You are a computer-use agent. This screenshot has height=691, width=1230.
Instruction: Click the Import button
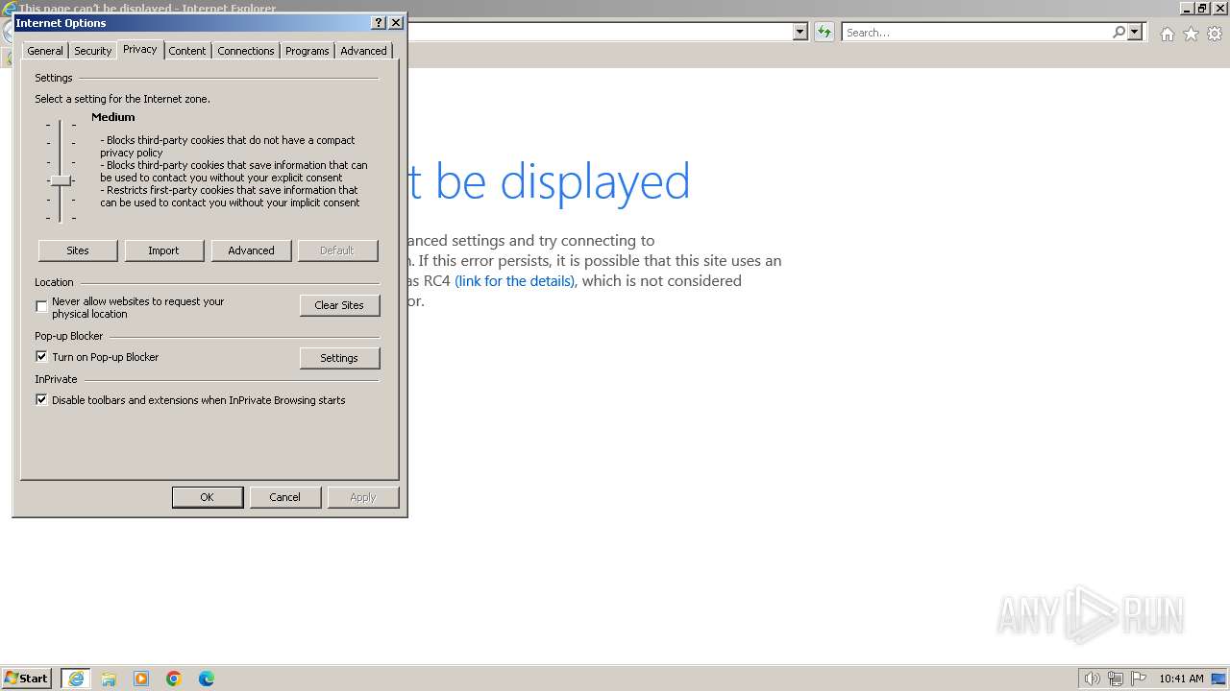click(163, 250)
